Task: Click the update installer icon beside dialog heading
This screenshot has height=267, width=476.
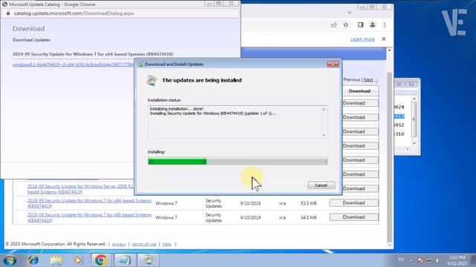Action: [x=152, y=81]
